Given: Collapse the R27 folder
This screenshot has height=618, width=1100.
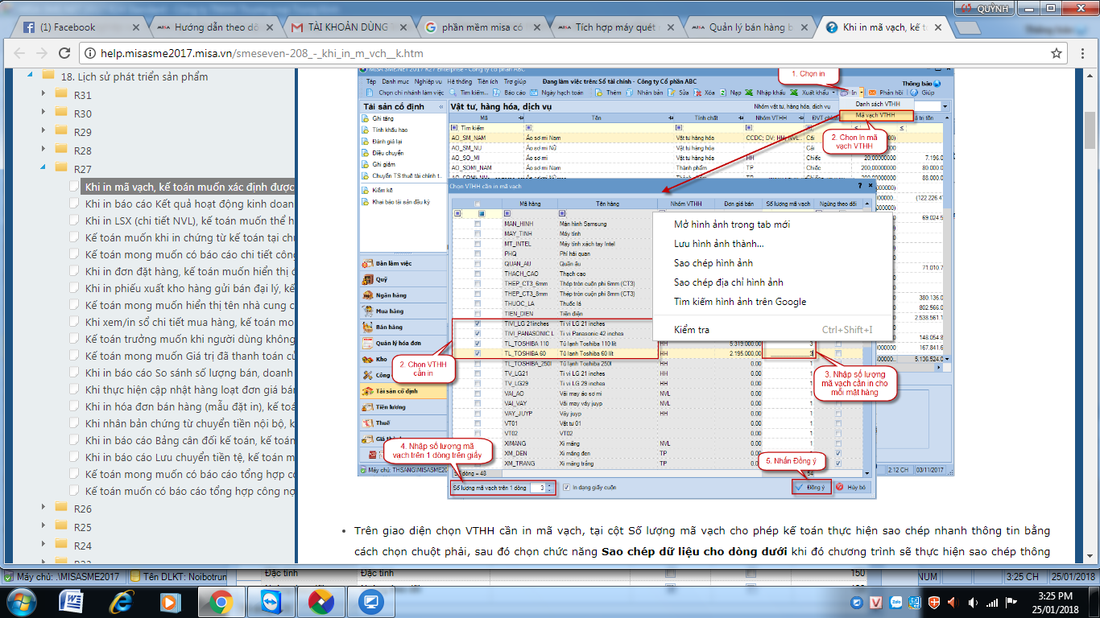Looking at the screenshot, I should 44,169.
